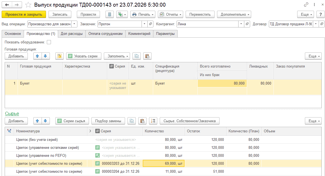The width and height of the screenshot is (325, 176).
Task: Switch to Доп расходы tab
Action: [x=72, y=34]
